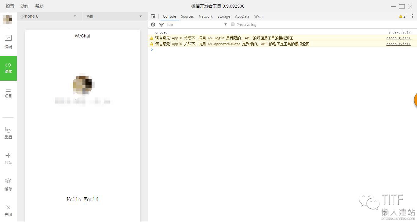Image resolution: width=417 pixels, height=222 pixels.
Task: Open the 设置 menu
Action: point(10,6)
